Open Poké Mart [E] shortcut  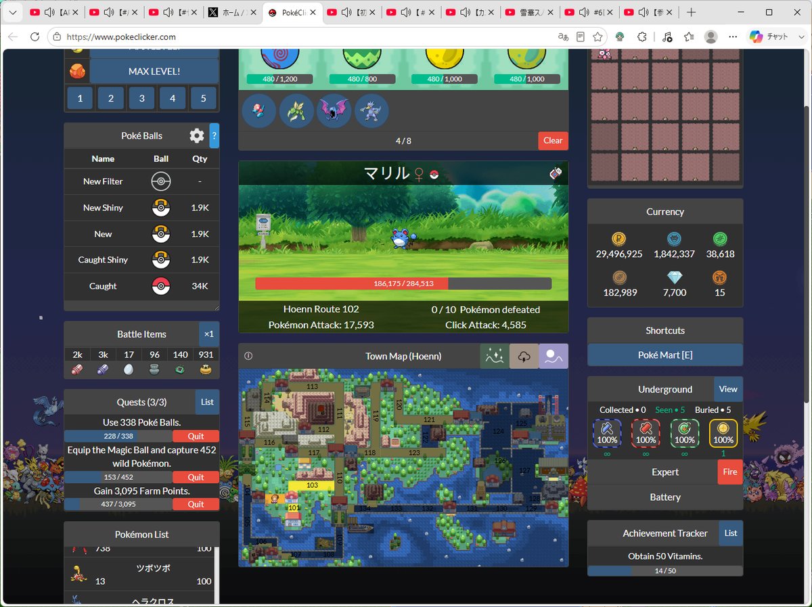pos(665,355)
